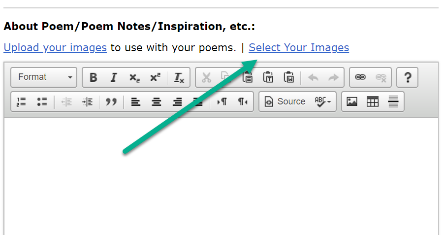Viewport: 445px width, 235px height.
Task: Align text left
Action: click(x=135, y=101)
